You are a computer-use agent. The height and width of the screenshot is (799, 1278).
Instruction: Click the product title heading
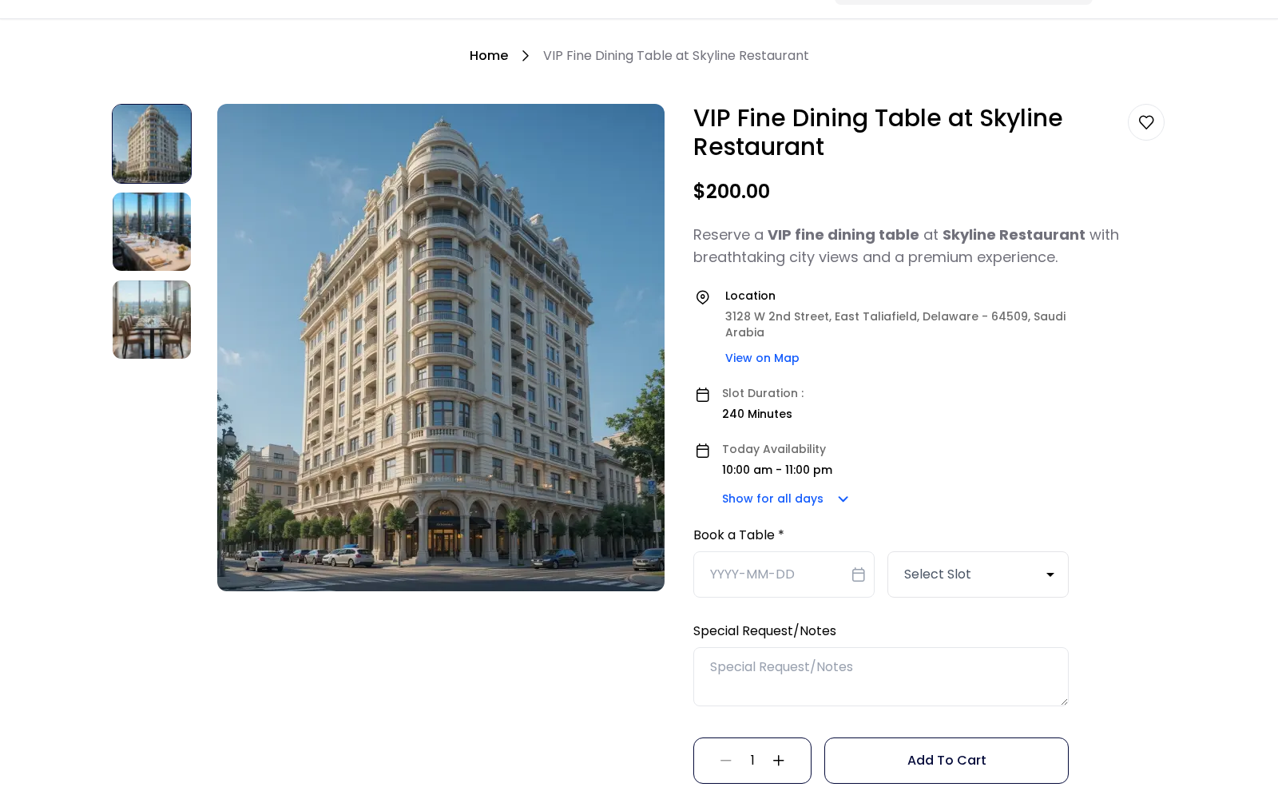click(878, 133)
